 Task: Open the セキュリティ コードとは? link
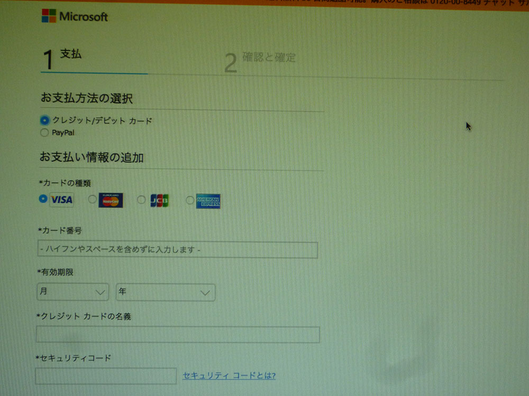click(x=229, y=375)
